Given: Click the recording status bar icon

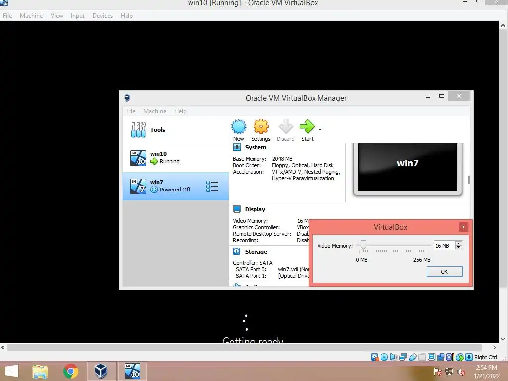Looking at the screenshot, I should [x=441, y=357].
